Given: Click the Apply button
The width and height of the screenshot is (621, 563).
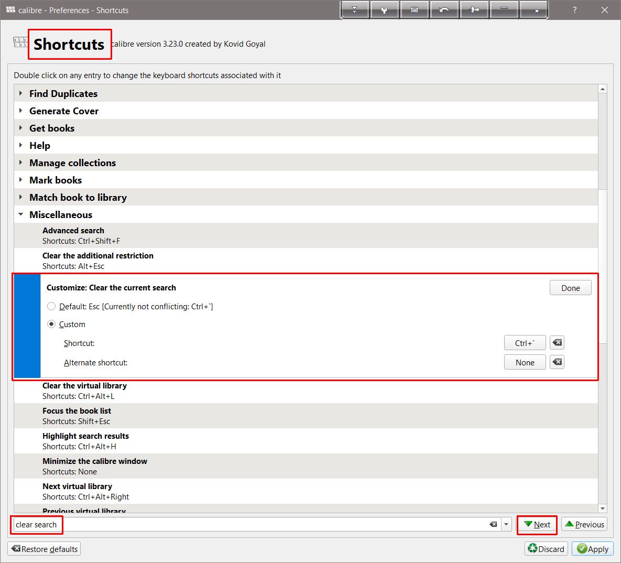Looking at the screenshot, I should point(593,549).
